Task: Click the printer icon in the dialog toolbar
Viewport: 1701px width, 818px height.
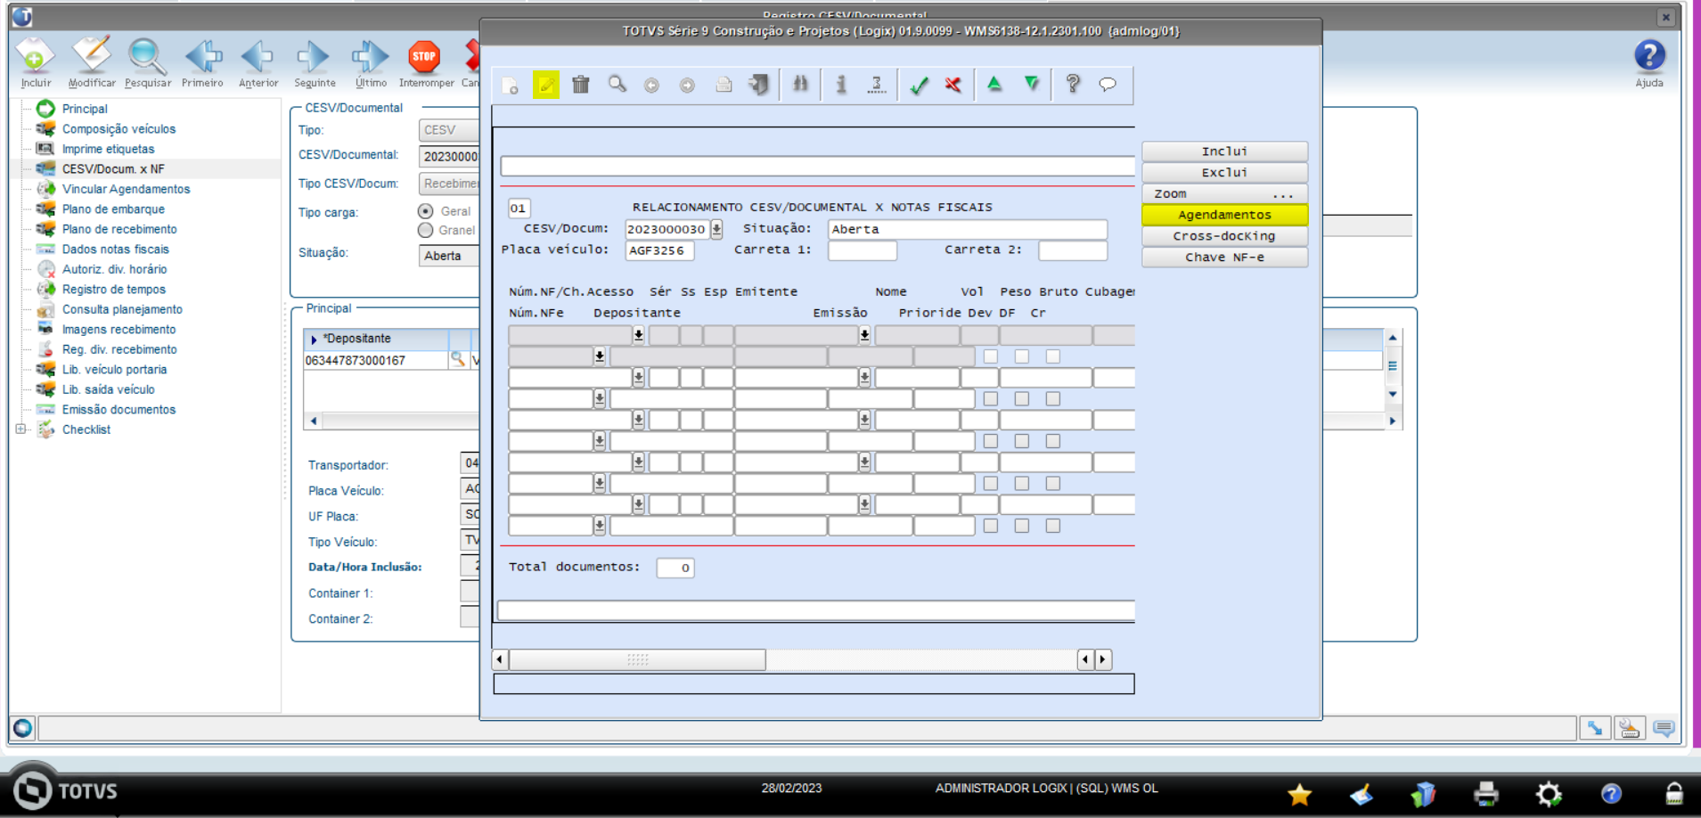Action: [724, 85]
